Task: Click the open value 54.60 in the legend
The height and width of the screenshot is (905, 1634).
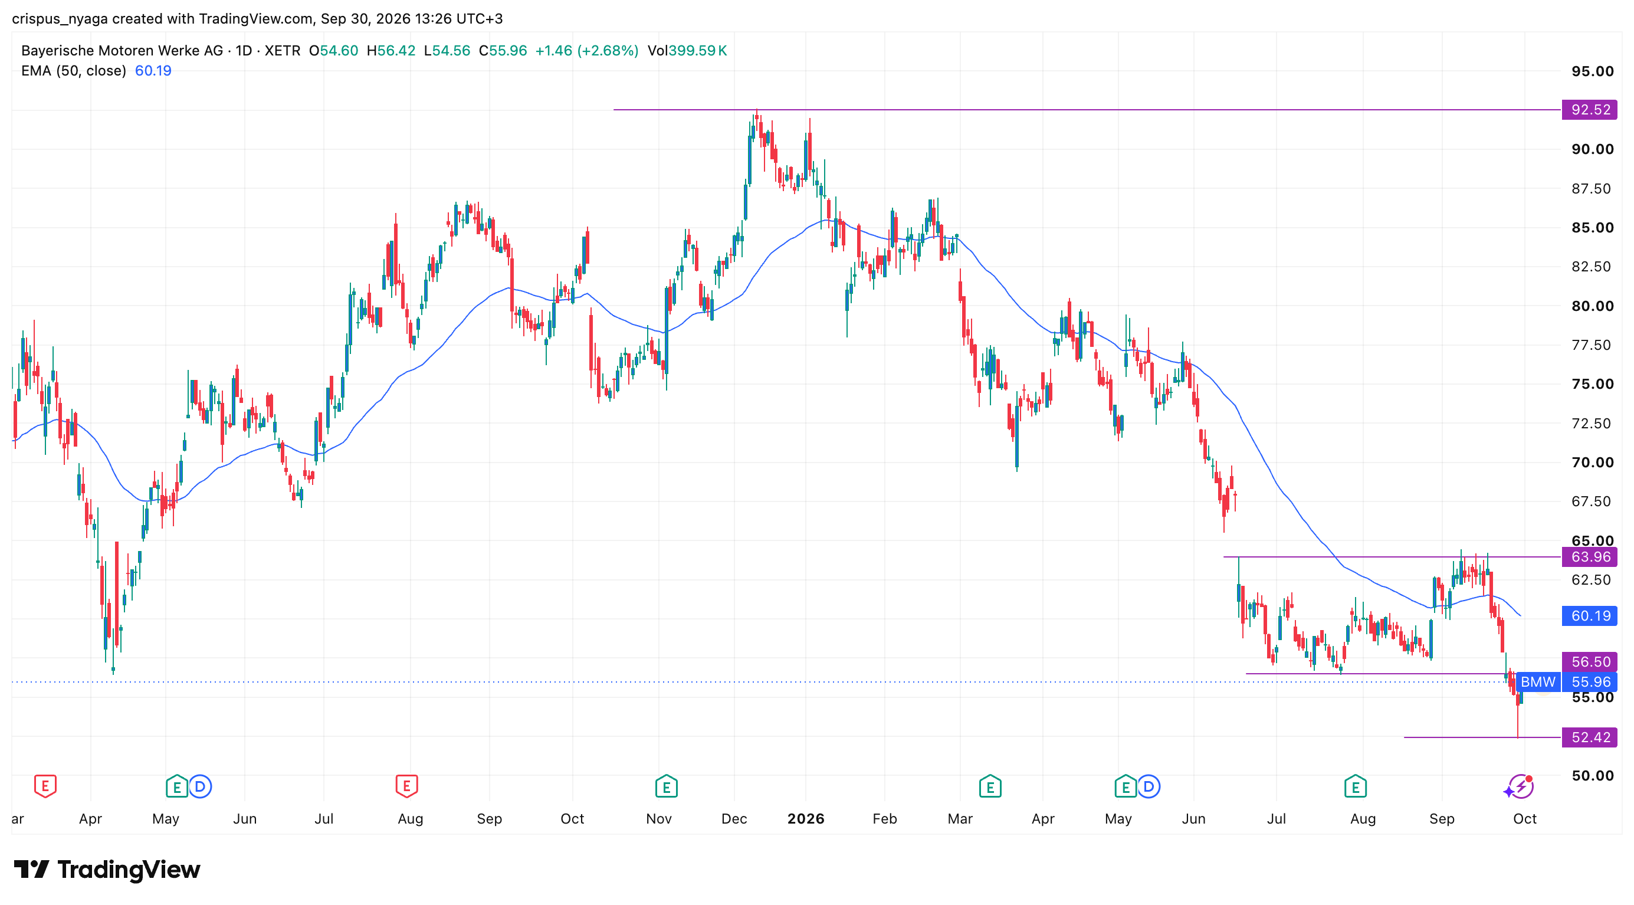Action: click(339, 51)
